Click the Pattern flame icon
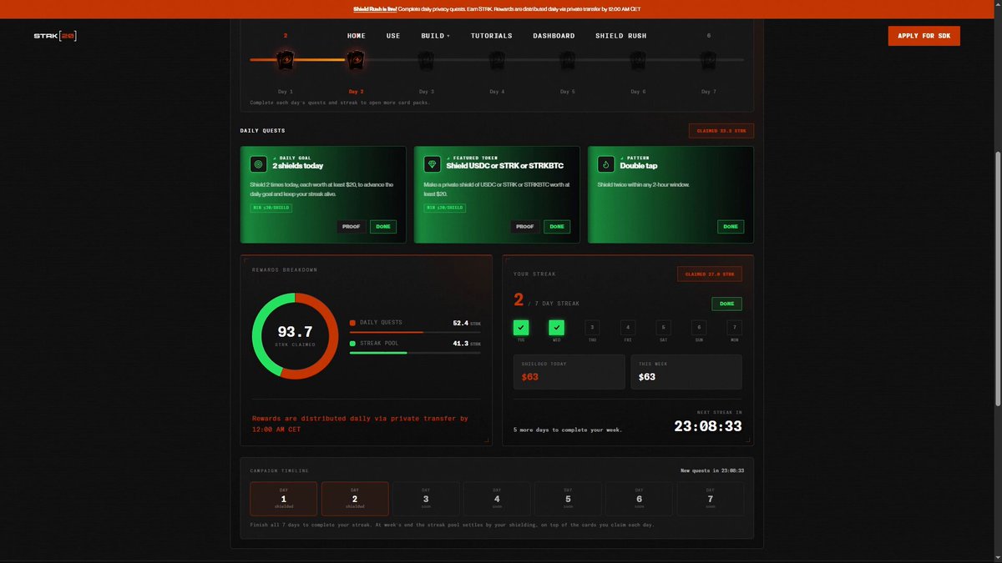 (x=606, y=163)
